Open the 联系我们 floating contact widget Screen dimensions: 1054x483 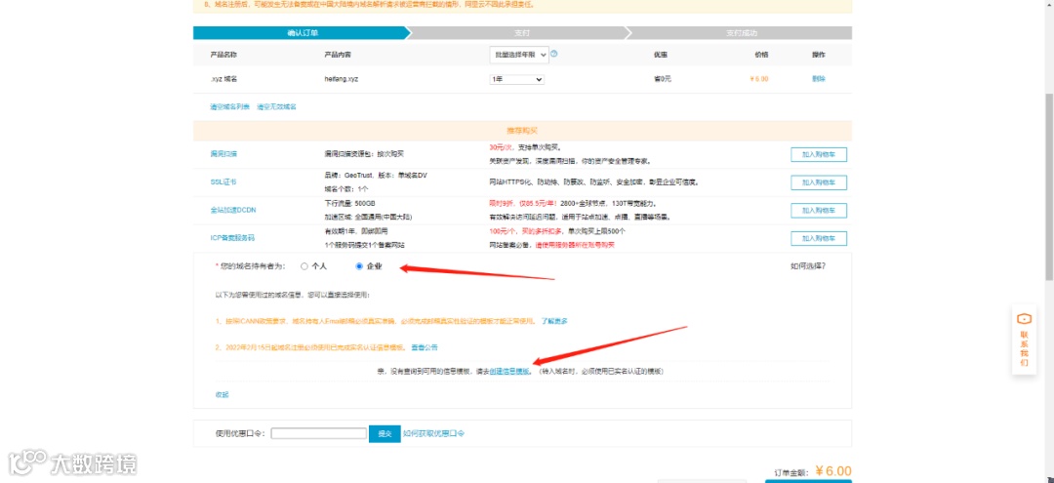point(1024,340)
